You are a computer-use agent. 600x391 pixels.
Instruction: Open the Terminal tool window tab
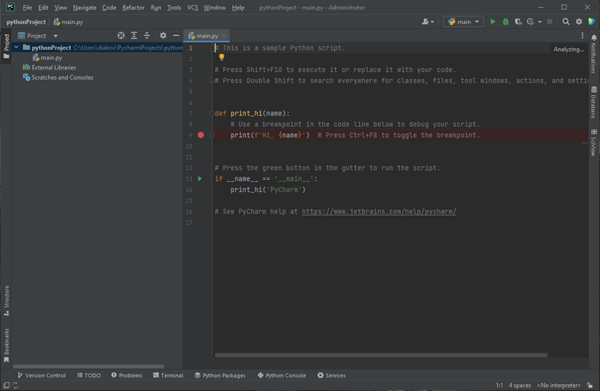[x=168, y=376]
